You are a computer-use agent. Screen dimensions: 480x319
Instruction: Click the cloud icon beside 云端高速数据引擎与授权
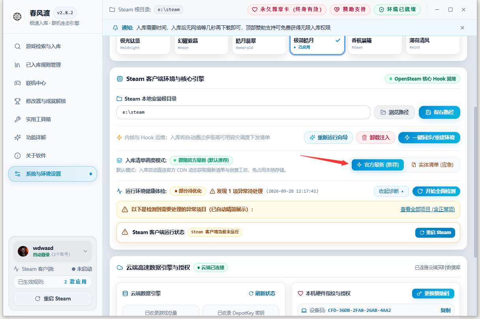coord(120,267)
